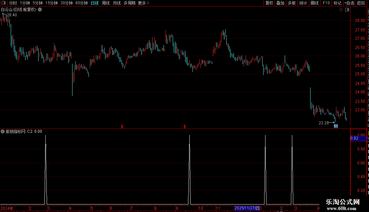Click the diamond icon at chart top-right
The height and width of the screenshot is (212, 369).
coord(341,10)
